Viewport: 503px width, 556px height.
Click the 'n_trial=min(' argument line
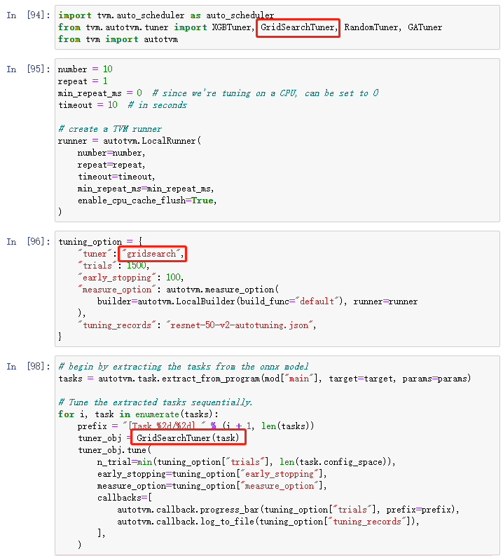(246, 461)
